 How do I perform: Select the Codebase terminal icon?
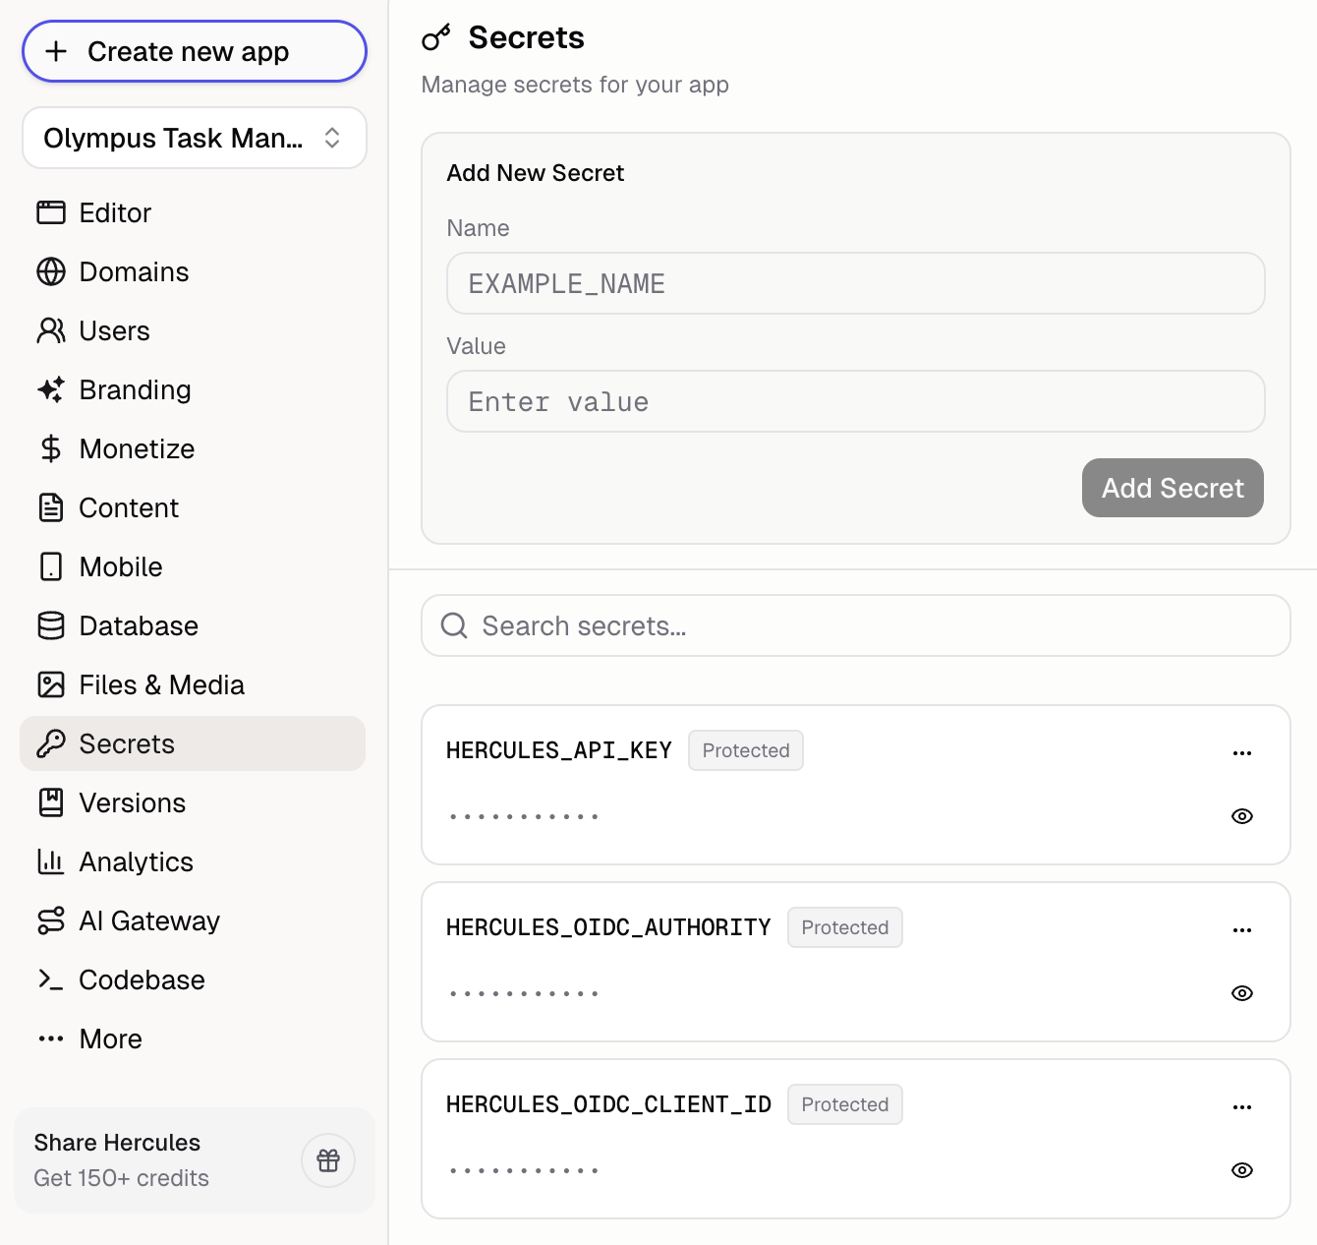pos(51,979)
